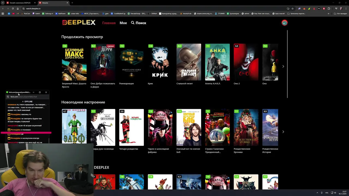The width and height of the screenshot is (349, 196).
Task: Expand hidden bookmarks chevron
Action: (329, 14)
